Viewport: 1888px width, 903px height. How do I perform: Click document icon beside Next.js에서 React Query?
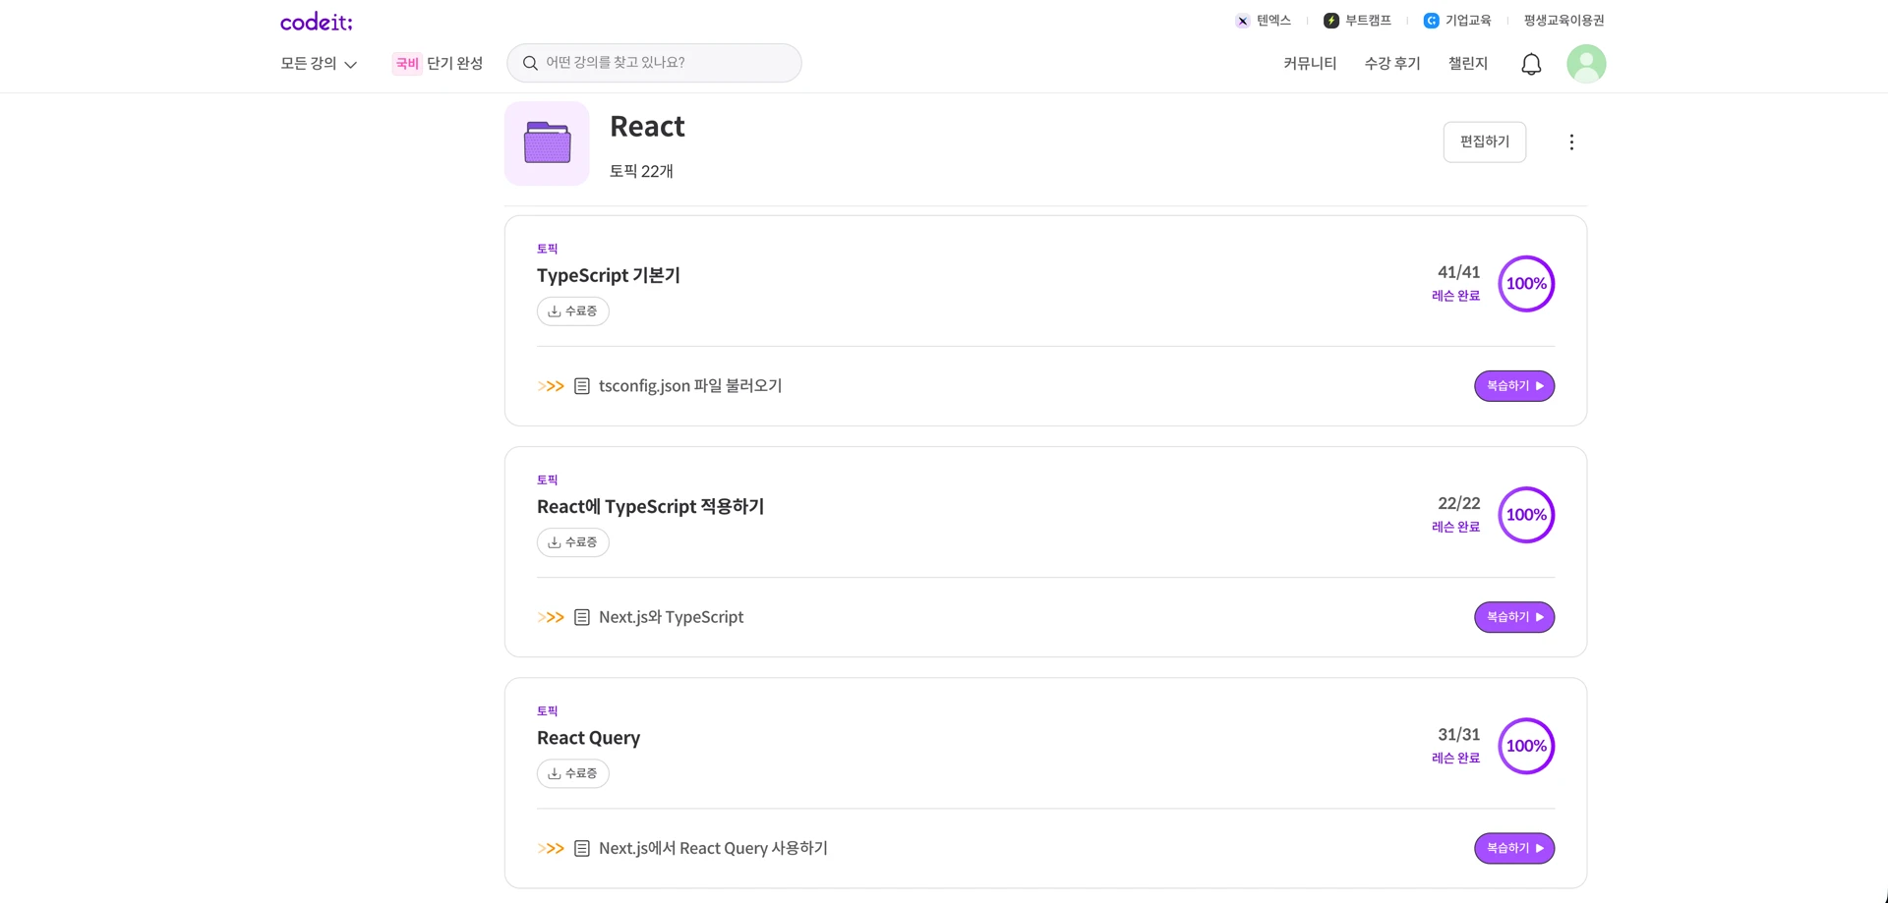click(x=582, y=848)
